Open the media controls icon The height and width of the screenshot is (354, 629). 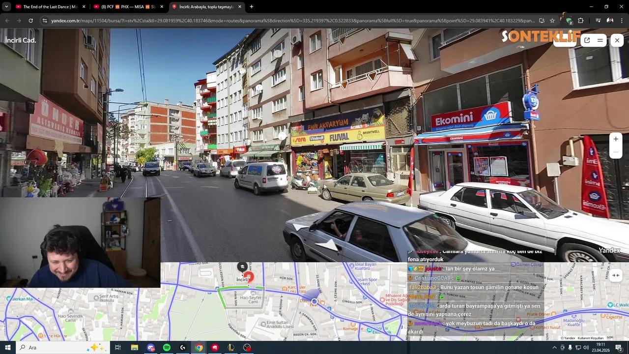click(598, 21)
